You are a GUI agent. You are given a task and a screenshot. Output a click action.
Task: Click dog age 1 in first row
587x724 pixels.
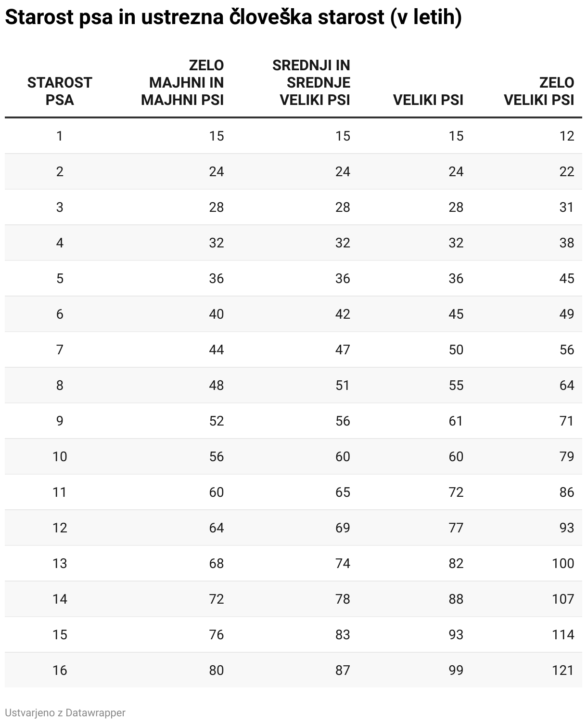coord(60,136)
